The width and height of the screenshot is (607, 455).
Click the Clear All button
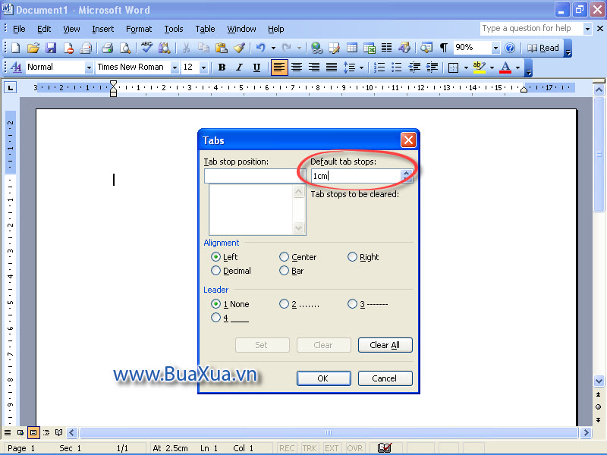pyautogui.click(x=385, y=345)
